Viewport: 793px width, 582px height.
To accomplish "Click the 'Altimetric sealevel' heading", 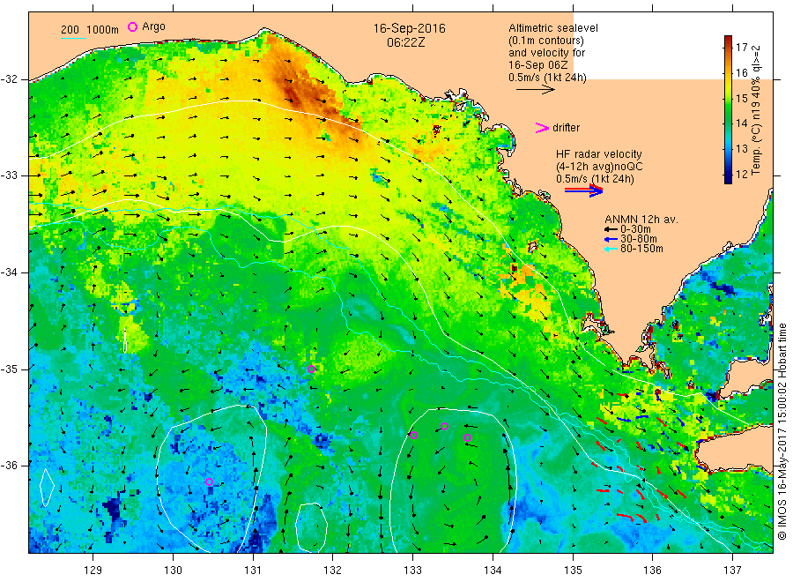I will click(553, 28).
